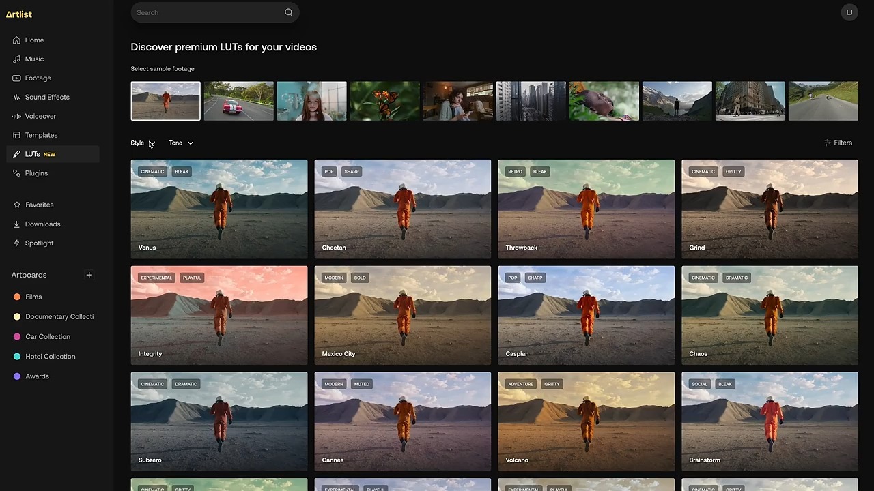Screen dimensions: 874x491
Task: Open the Car Collection artboard
Action: click(x=48, y=336)
